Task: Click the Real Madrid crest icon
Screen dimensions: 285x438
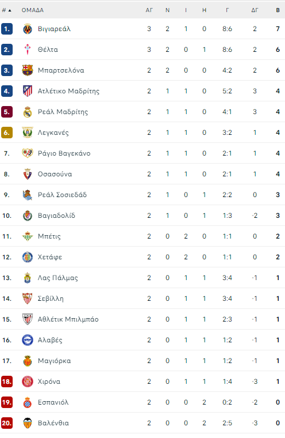Action: pos(28,112)
